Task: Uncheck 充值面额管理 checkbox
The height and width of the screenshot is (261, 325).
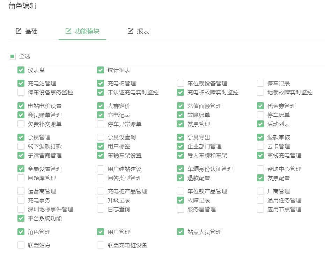Action: pyautogui.click(x=180, y=106)
